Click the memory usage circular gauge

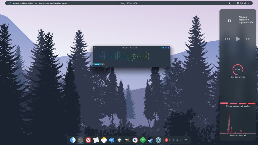[238, 70]
